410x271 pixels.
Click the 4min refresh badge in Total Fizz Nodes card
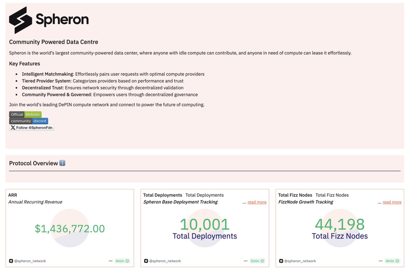[x=392, y=261]
